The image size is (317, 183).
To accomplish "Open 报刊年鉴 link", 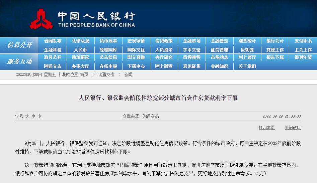I will pos(303,57).
